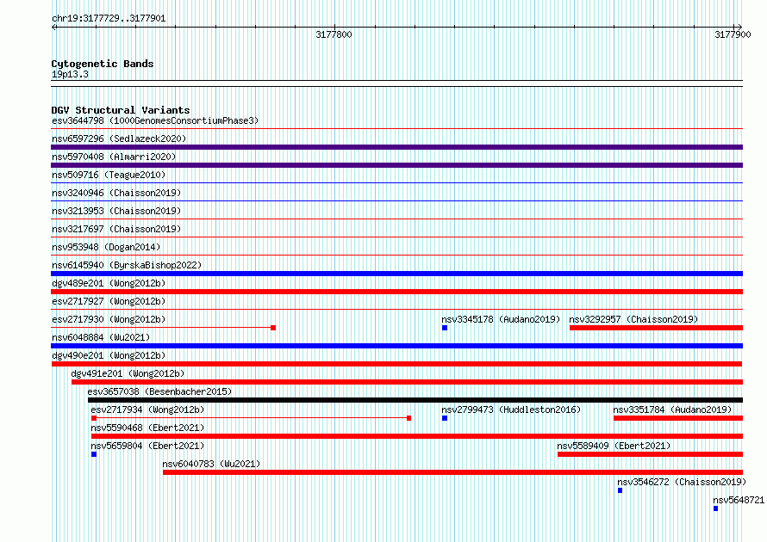
Task: Open the nsv953948 (Dogan2014) label
Action: (106, 247)
